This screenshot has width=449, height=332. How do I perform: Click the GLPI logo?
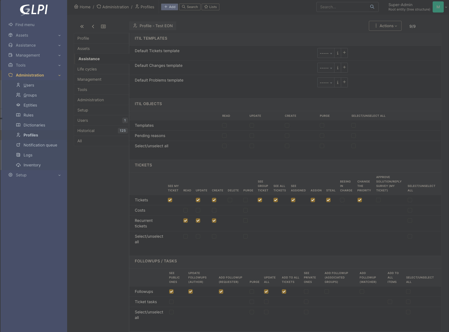(34, 10)
